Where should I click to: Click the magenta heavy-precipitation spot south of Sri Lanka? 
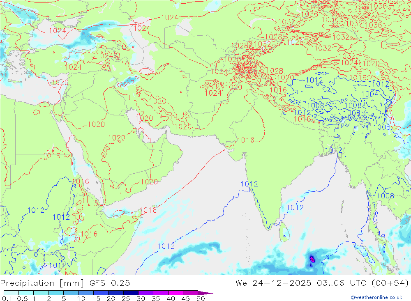pyautogui.click(x=312, y=260)
